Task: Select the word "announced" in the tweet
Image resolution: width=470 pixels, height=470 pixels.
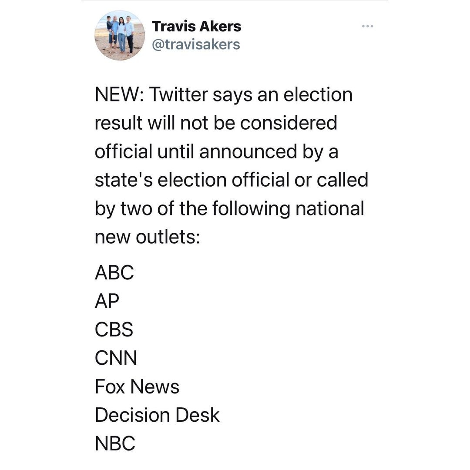Action: pos(248,151)
